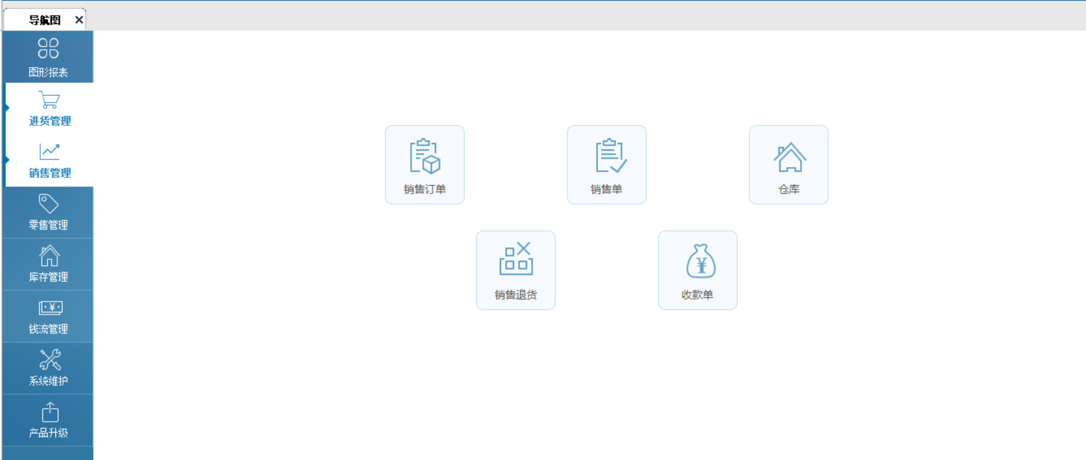This screenshot has width=1086, height=460.
Task: Open the 销售订单 tile
Action: click(x=425, y=164)
